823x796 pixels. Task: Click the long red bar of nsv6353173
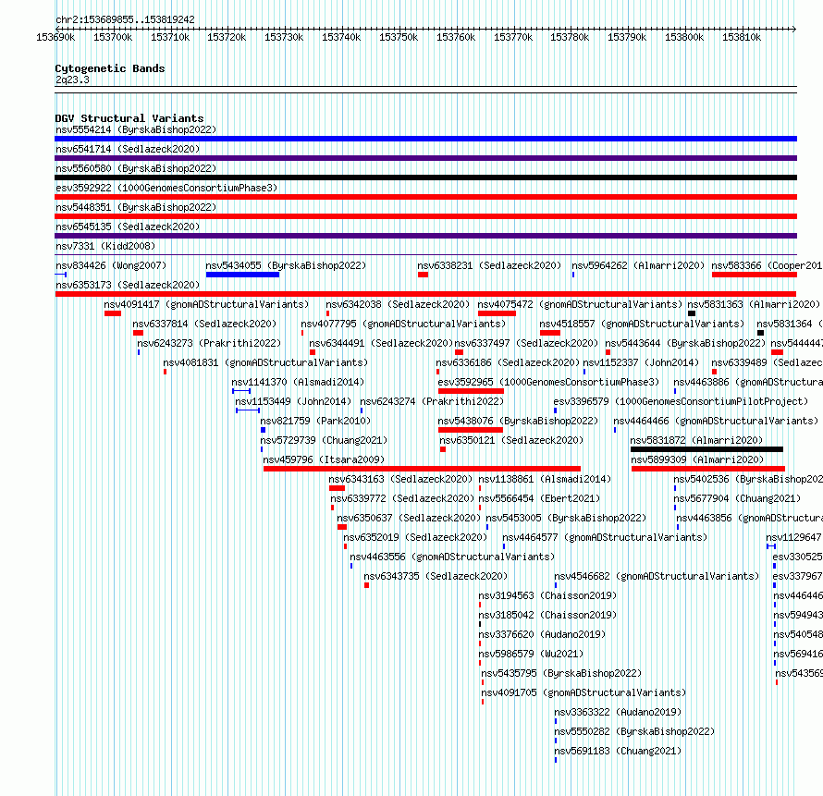pyautogui.click(x=425, y=294)
